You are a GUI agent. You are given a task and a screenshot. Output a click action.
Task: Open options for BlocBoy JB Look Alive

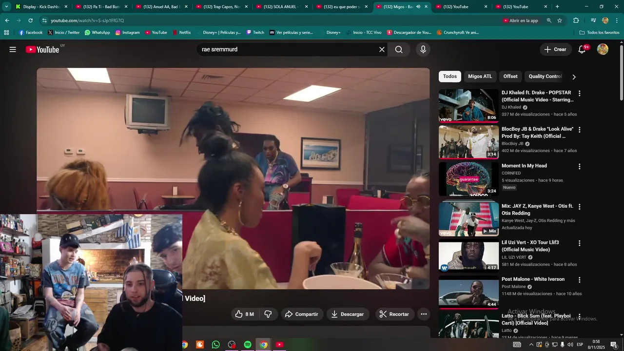pyautogui.click(x=579, y=130)
